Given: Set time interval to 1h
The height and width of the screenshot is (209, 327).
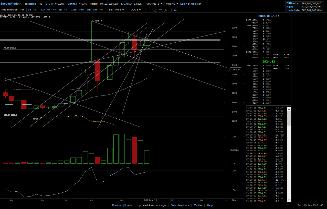Looking at the screenshot, I should pyautogui.click(x=66, y=10).
